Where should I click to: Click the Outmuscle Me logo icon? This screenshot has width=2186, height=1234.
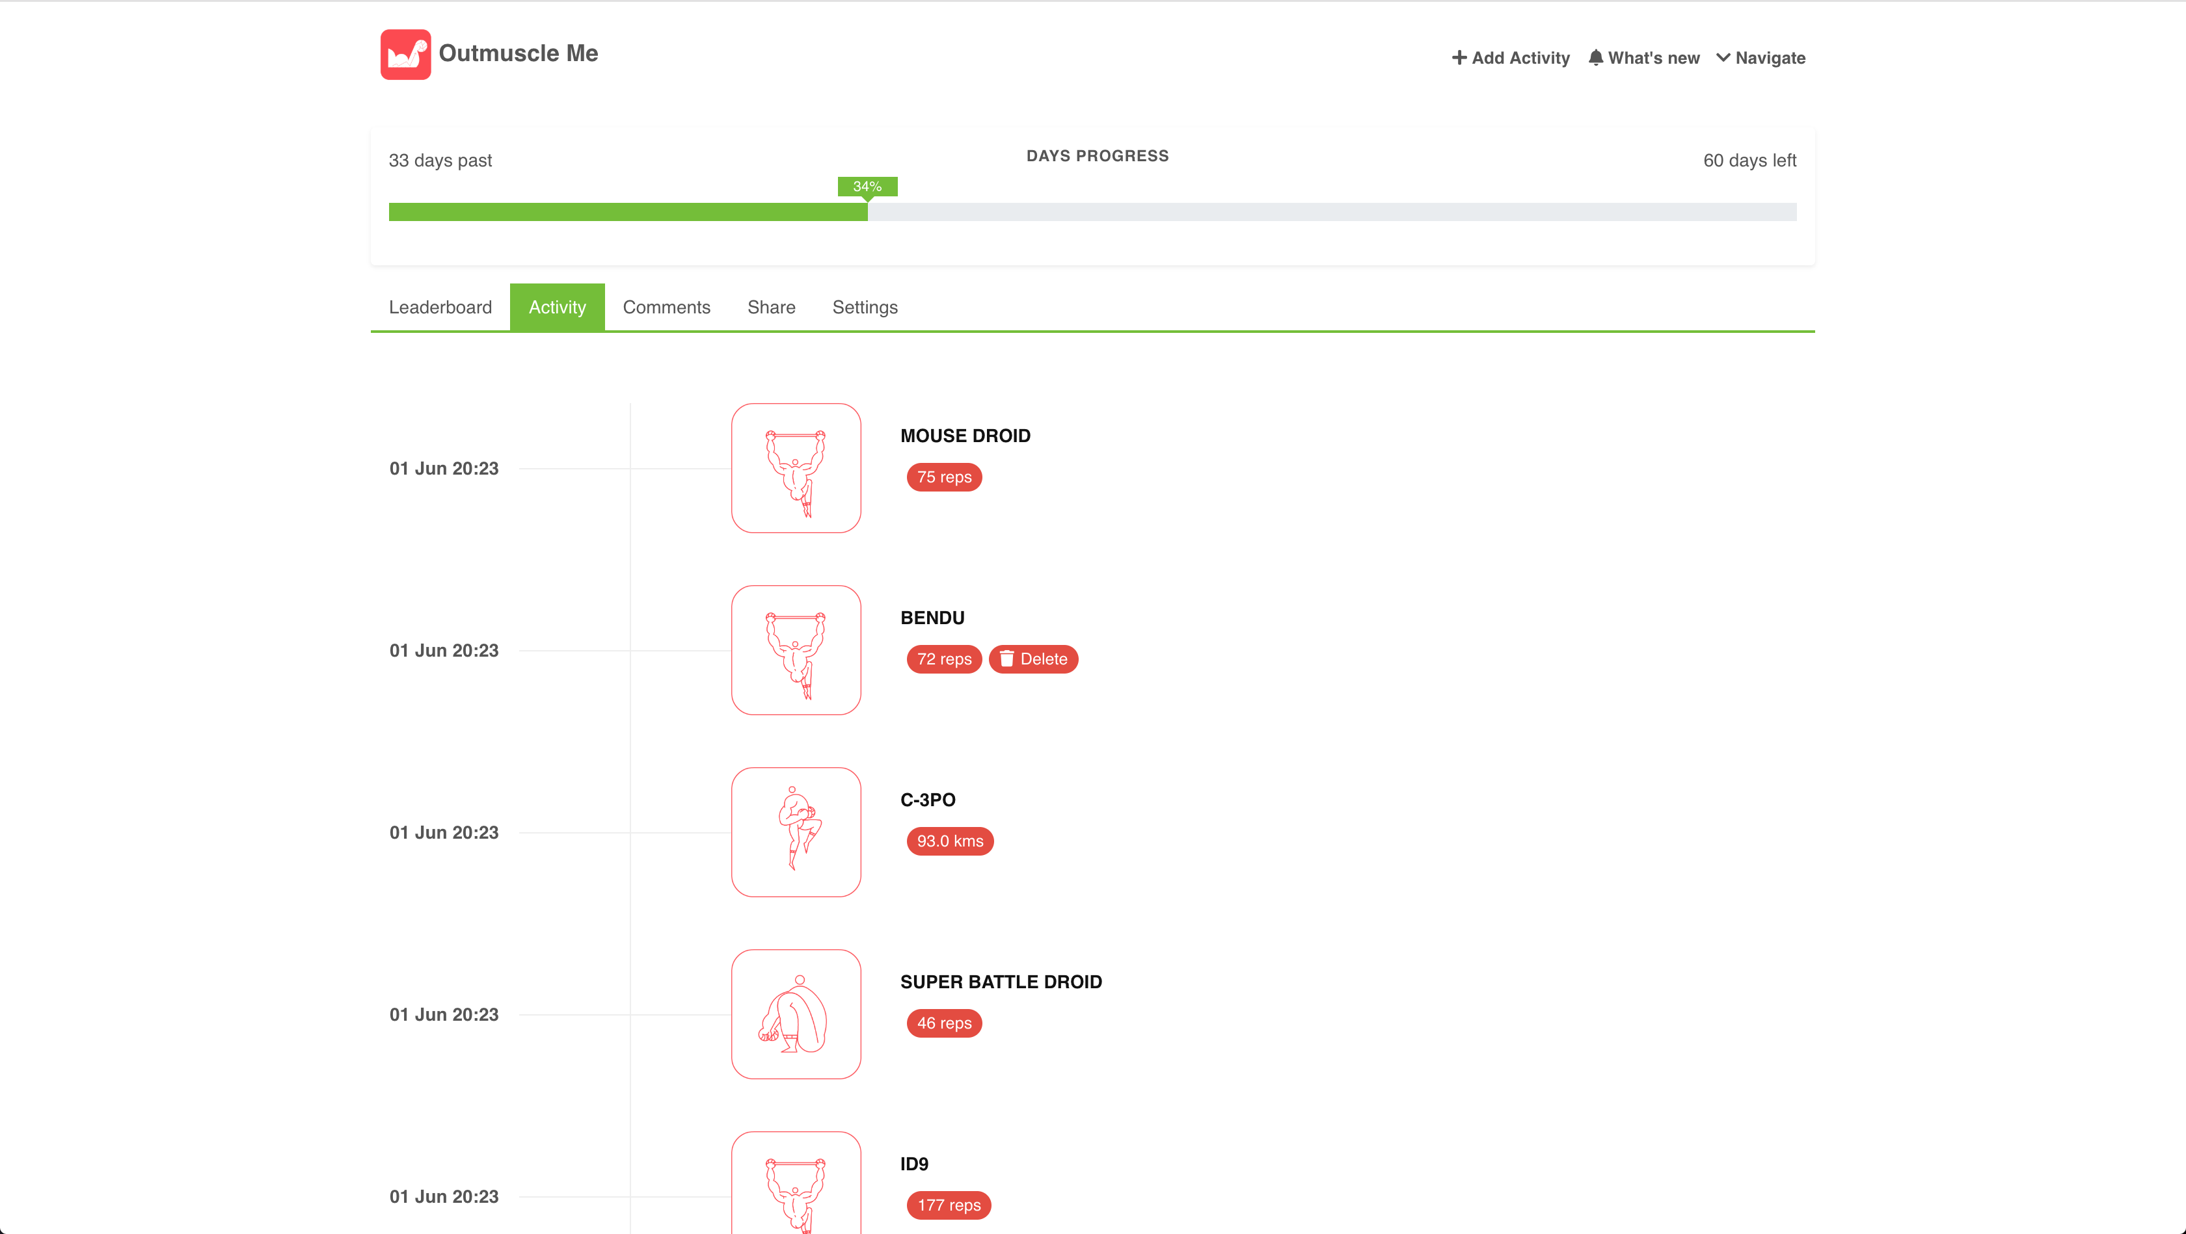[405, 54]
